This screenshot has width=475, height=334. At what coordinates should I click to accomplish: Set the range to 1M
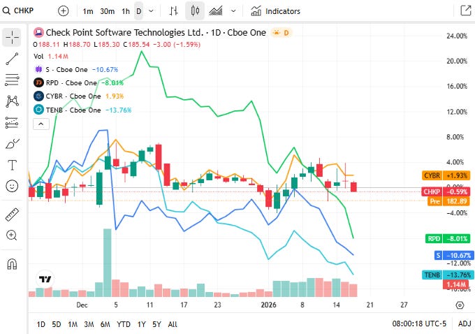(x=73, y=324)
